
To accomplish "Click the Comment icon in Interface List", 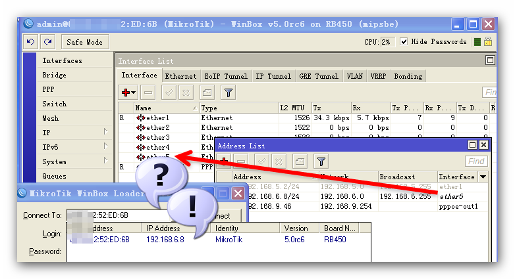I will pos(207,93).
